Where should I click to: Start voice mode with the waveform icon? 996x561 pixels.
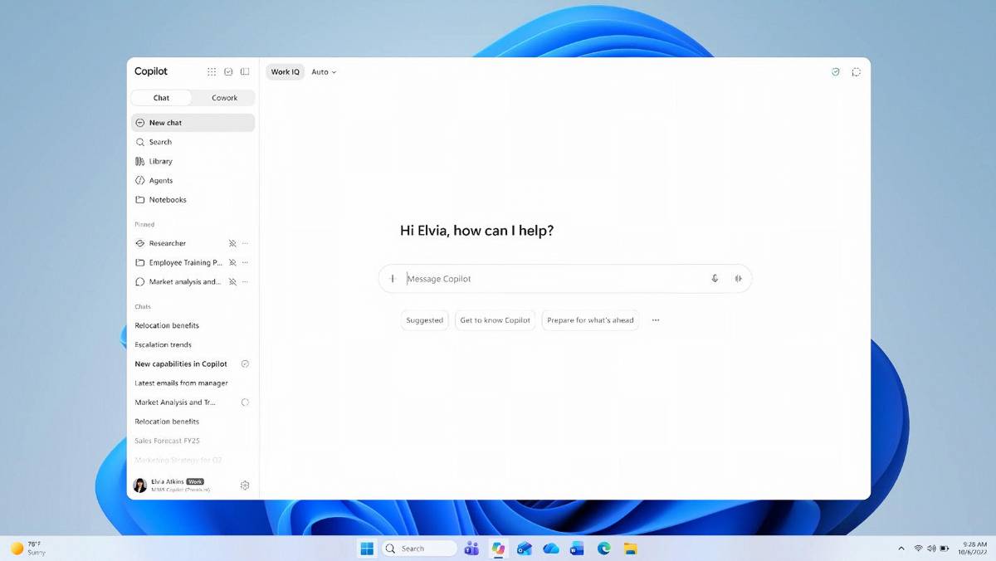pos(738,279)
